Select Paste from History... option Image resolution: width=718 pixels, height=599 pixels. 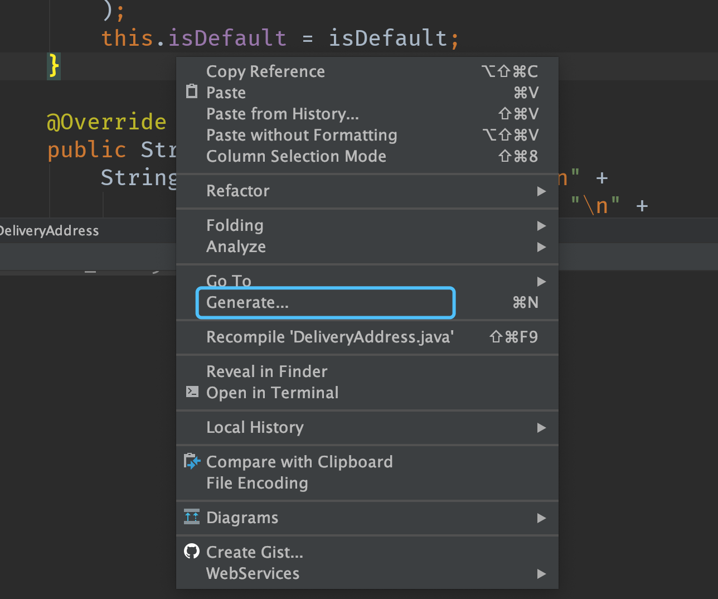(x=283, y=114)
